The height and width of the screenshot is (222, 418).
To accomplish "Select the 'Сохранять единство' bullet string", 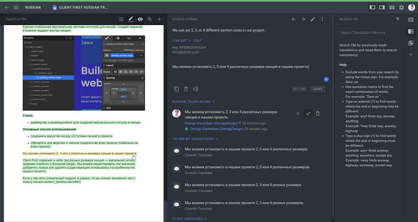I will click(72, 136).
